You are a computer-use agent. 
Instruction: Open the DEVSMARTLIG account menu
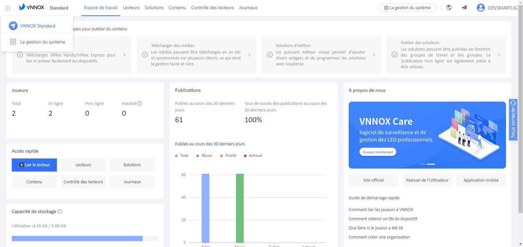click(x=502, y=8)
